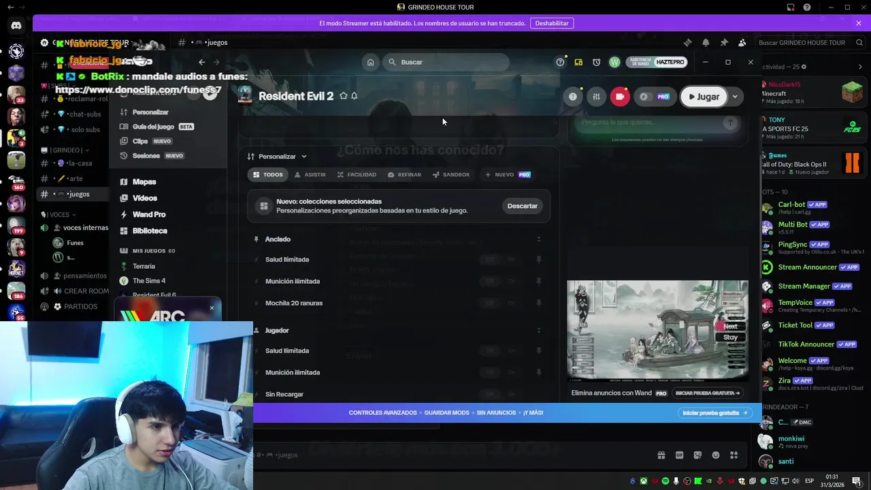Open apps icon in Discord message bar
Image resolution: width=871 pixels, height=490 pixels.
pyautogui.click(x=734, y=455)
